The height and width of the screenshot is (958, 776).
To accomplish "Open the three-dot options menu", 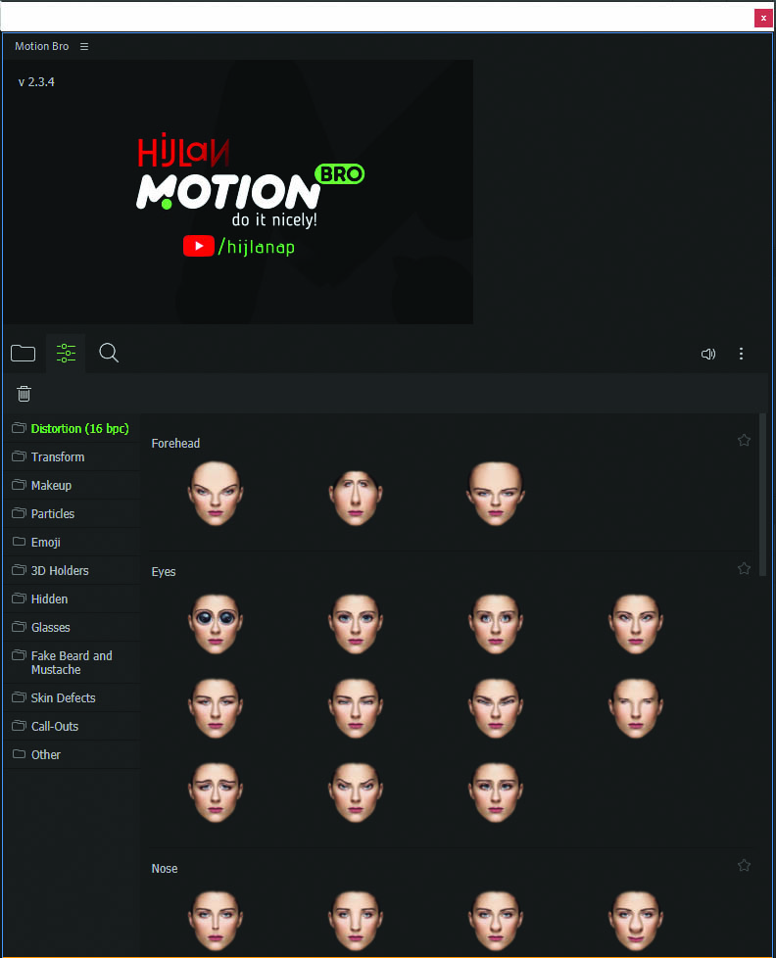I will pyautogui.click(x=741, y=354).
